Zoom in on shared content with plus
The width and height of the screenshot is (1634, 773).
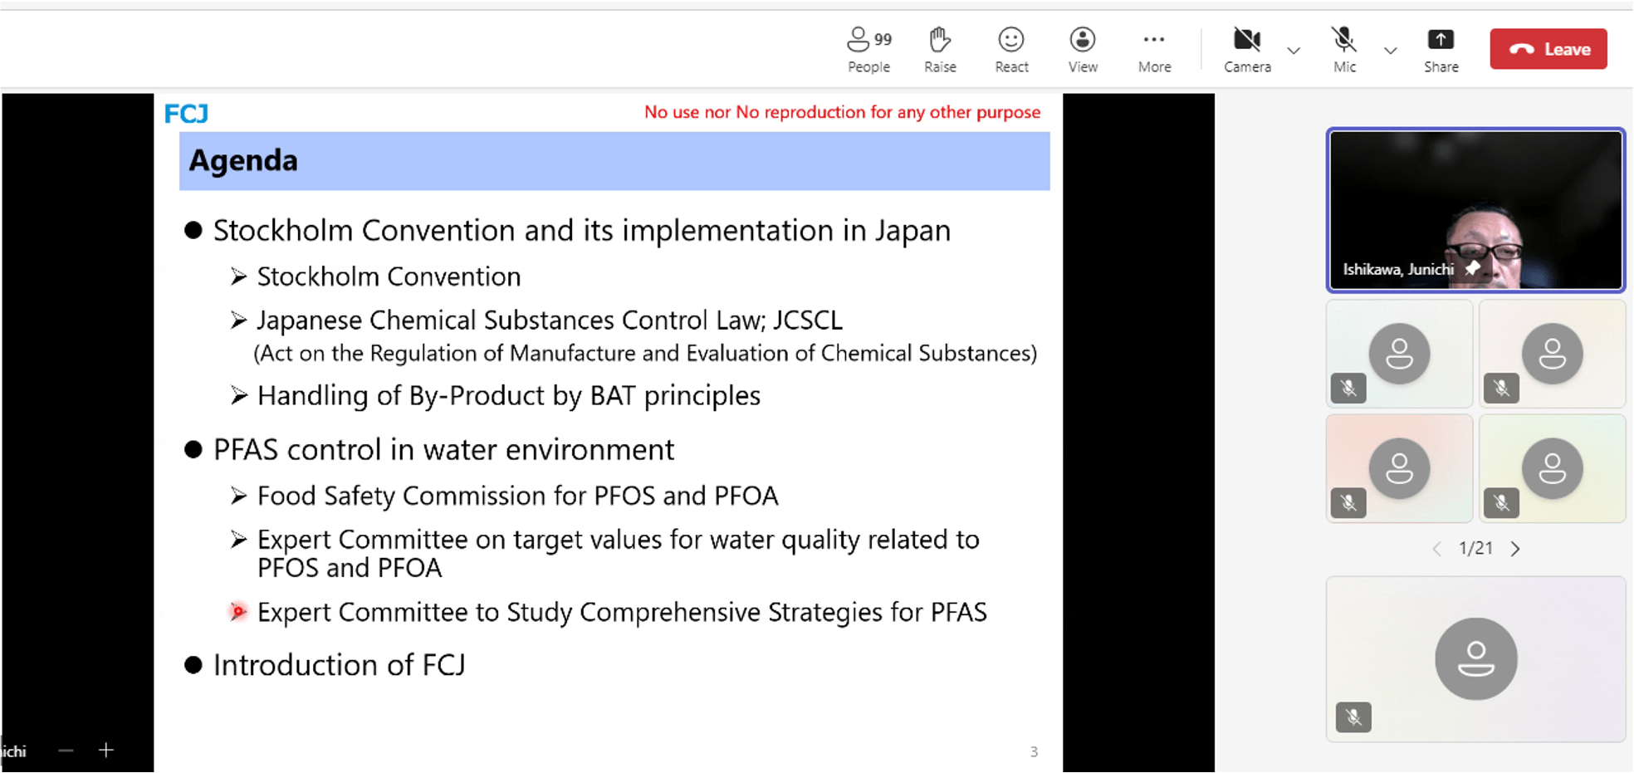pyautogui.click(x=106, y=751)
